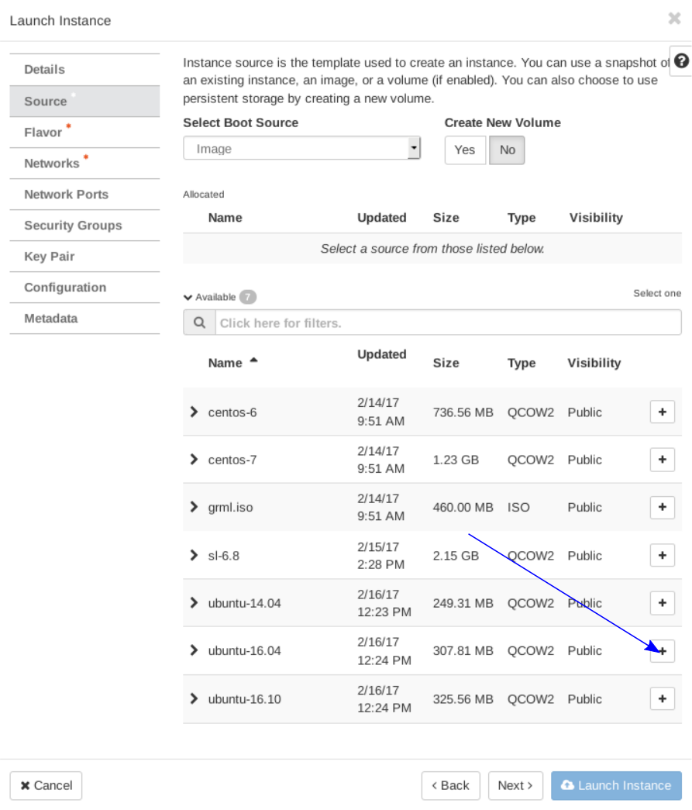Image resolution: width=692 pixels, height=810 pixels.
Task: Collapse the Available images section
Action: 188,297
